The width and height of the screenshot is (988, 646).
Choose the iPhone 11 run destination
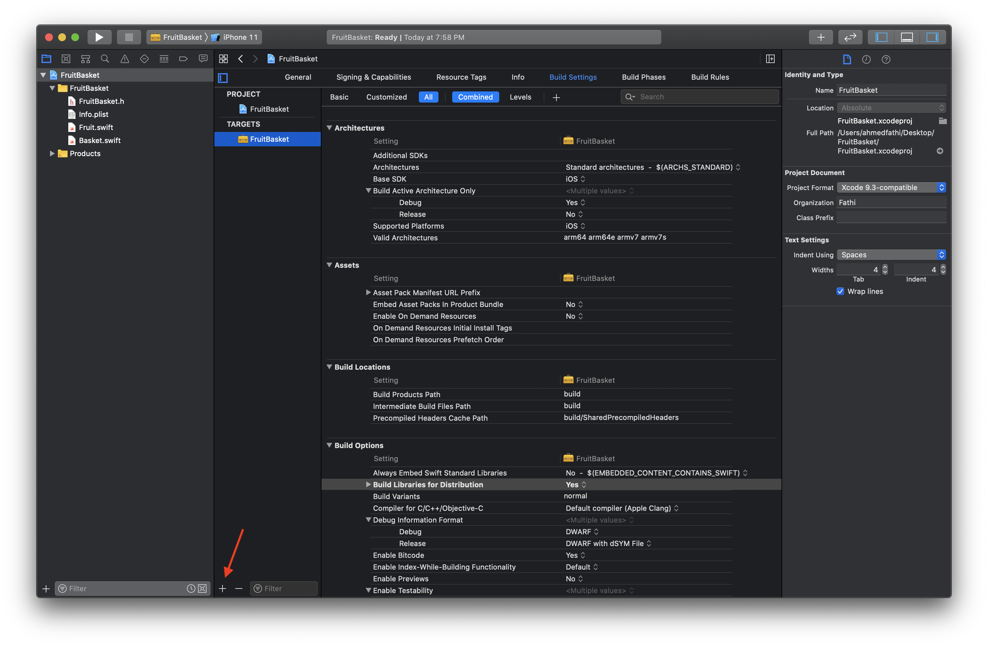coord(235,37)
